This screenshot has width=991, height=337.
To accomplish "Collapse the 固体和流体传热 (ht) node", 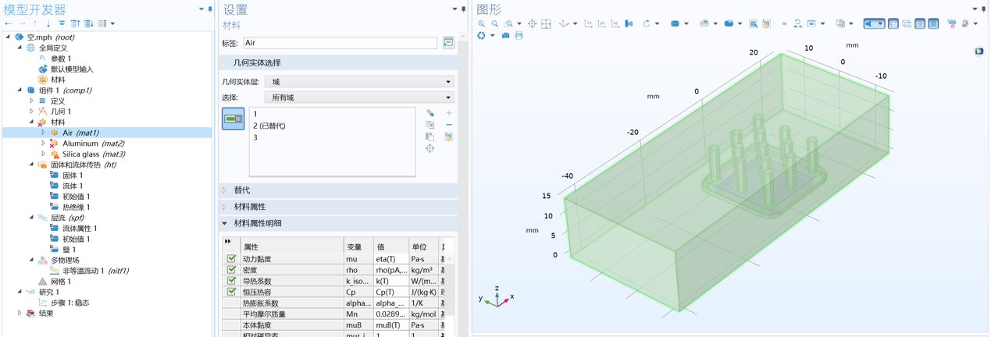I will 32,165.
